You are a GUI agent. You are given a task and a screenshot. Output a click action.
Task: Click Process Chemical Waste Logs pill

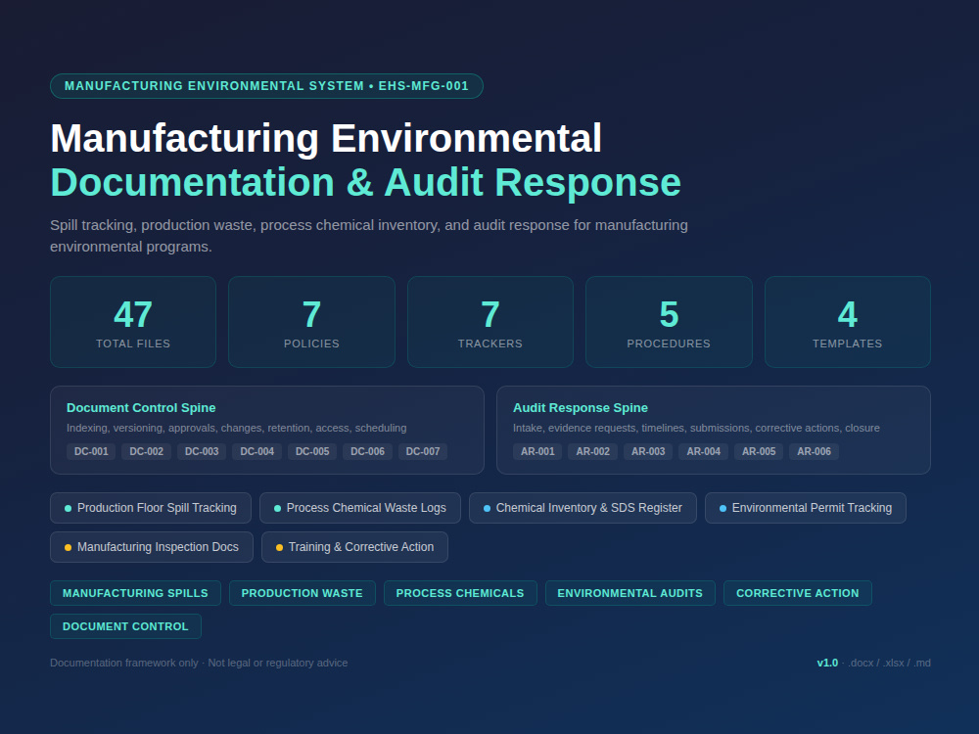(x=360, y=508)
